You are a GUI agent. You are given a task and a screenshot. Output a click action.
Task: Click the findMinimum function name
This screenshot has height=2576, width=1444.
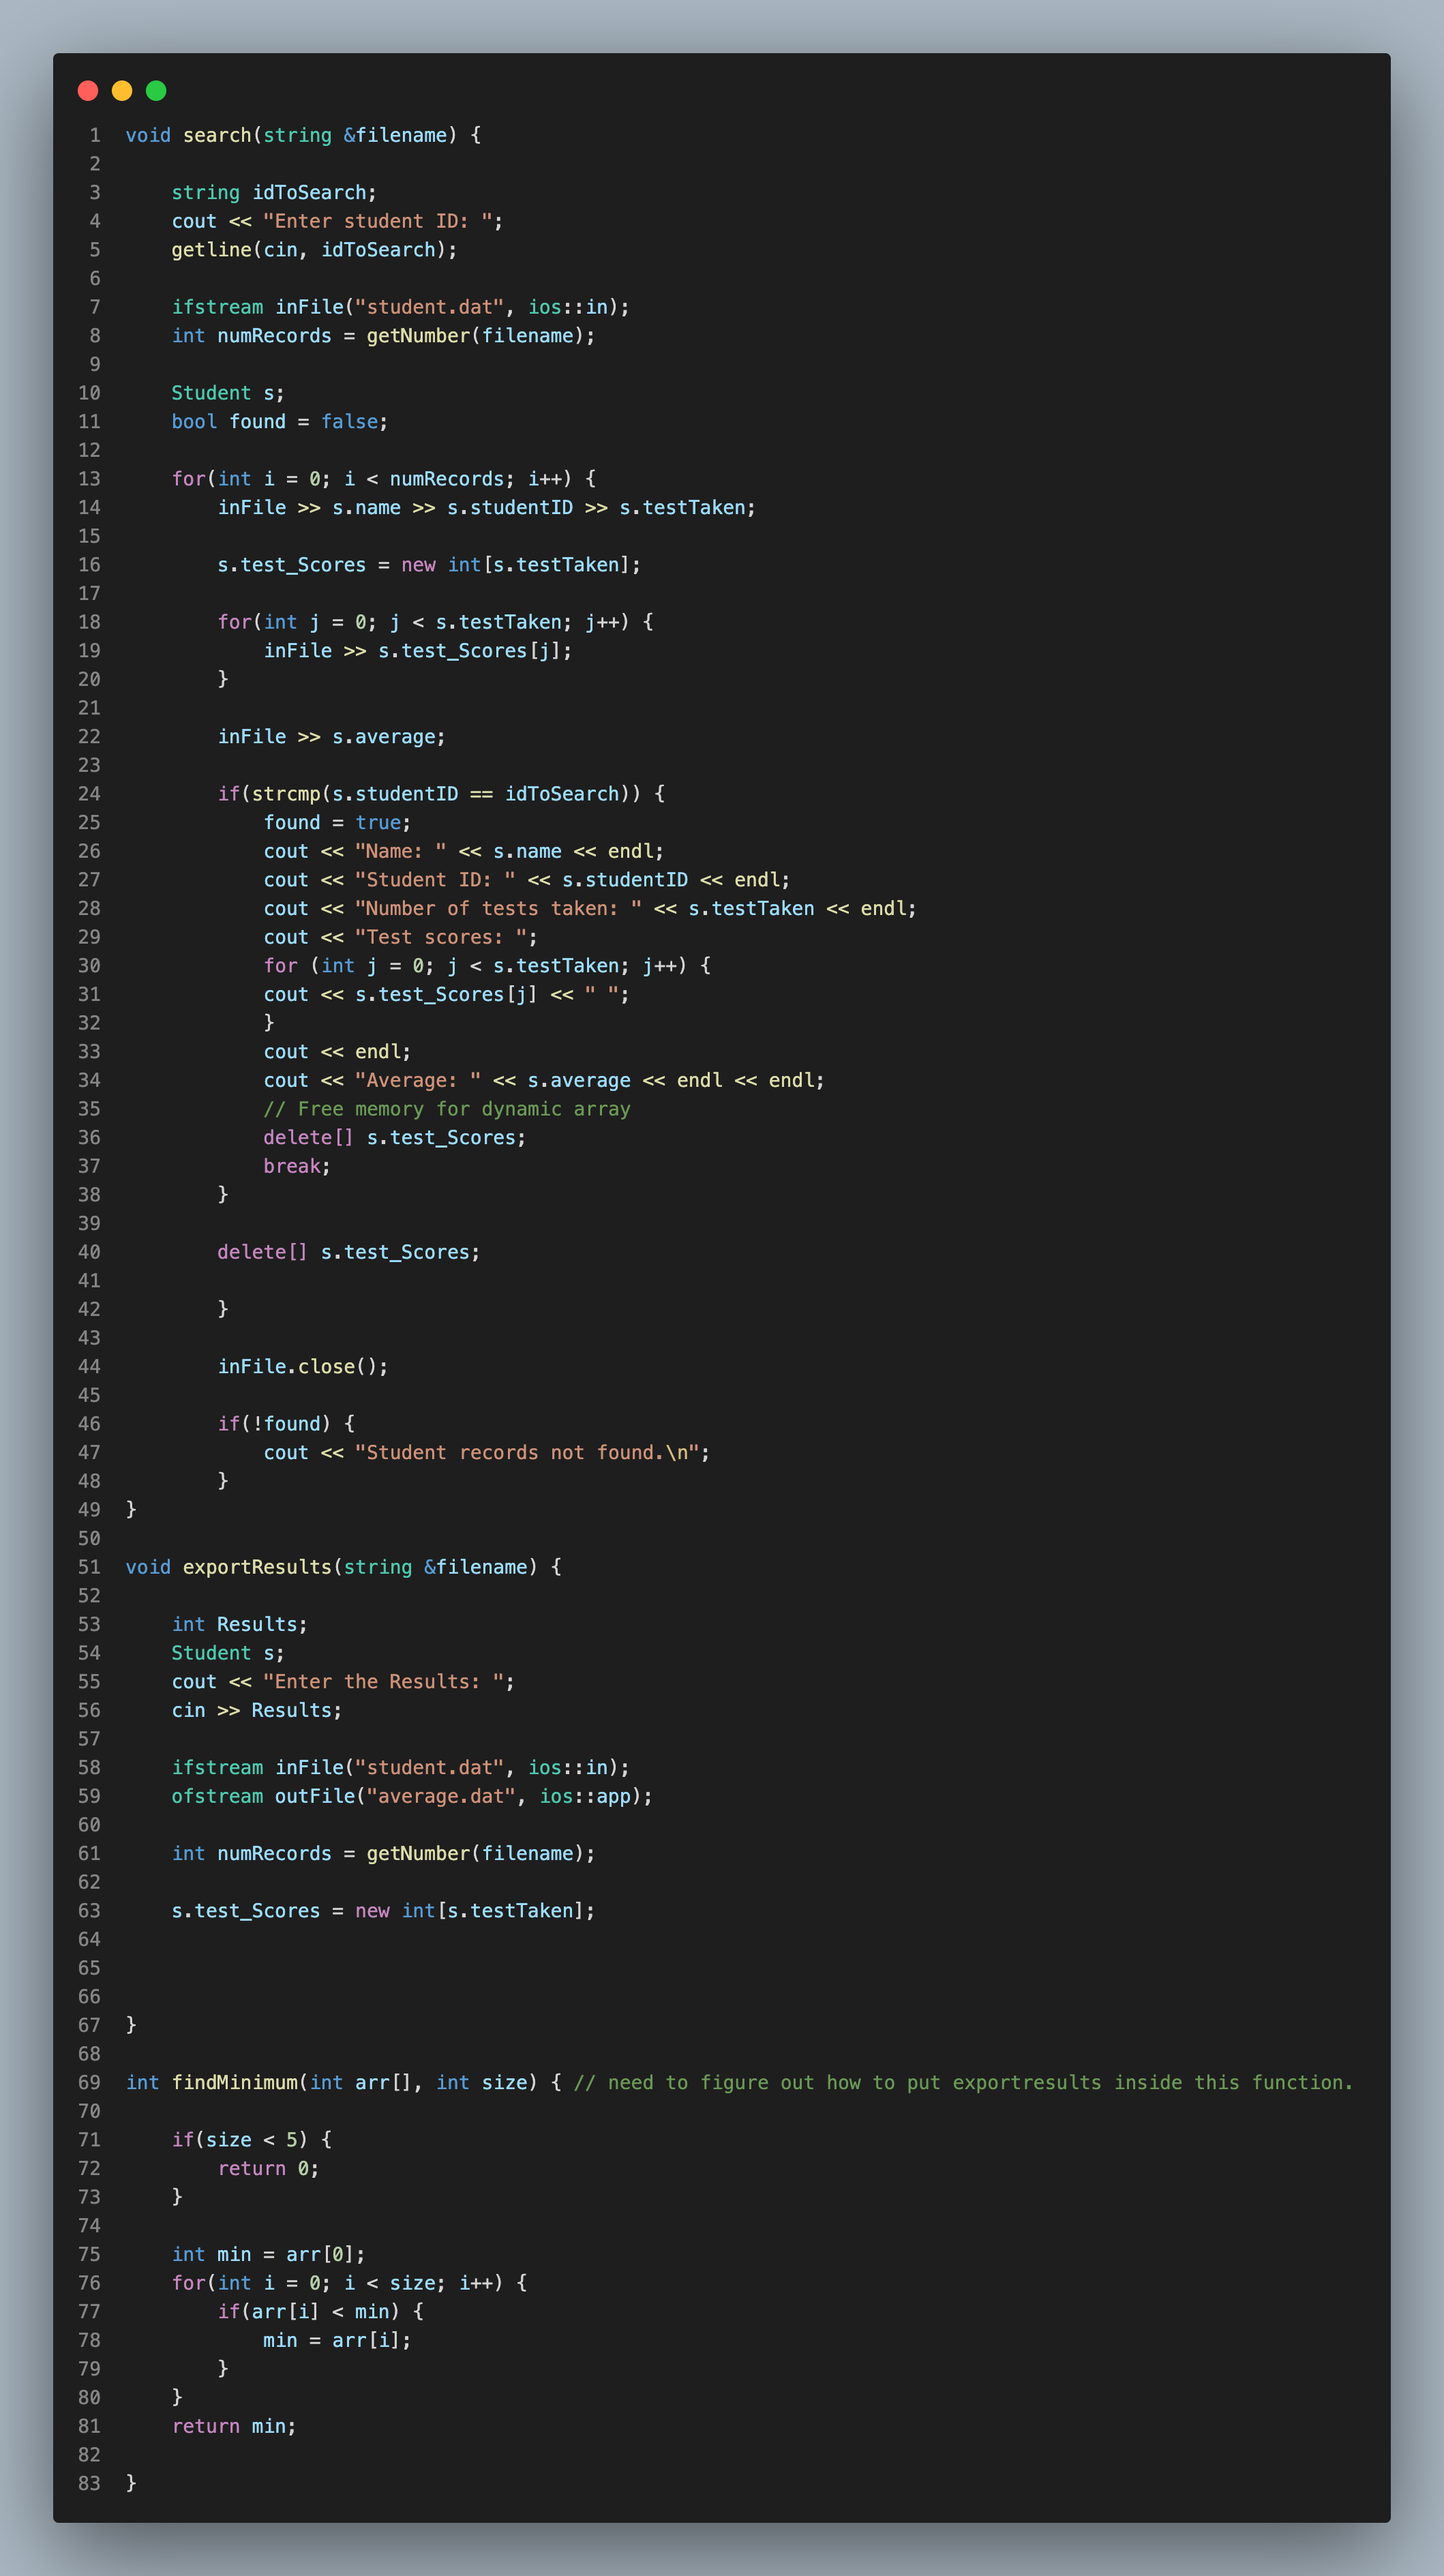(x=234, y=2082)
